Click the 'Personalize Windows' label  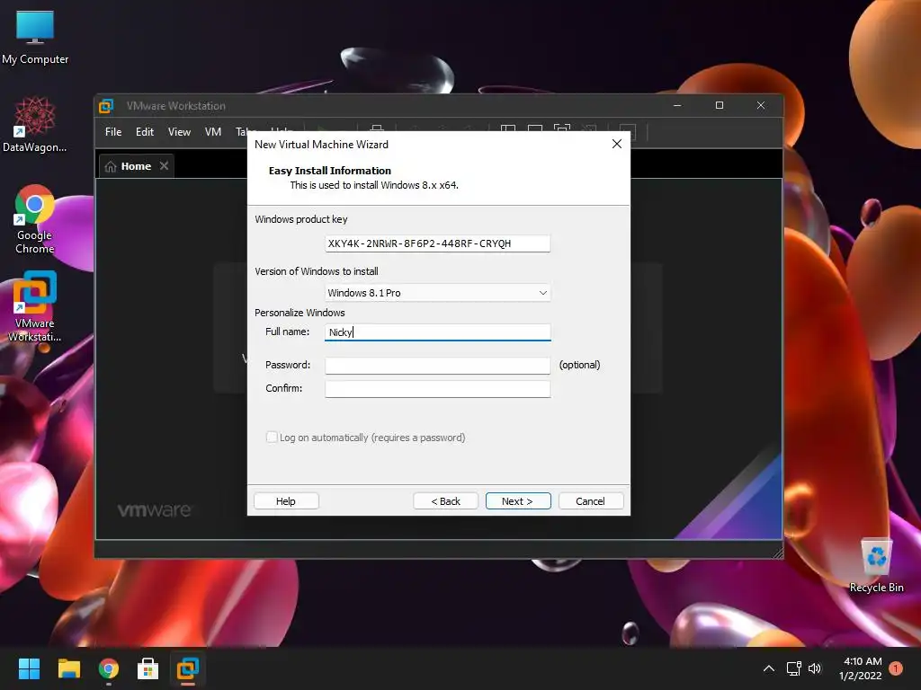tap(300, 313)
